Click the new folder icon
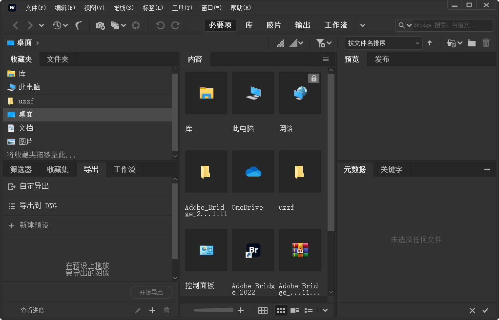The width and height of the screenshot is (499, 320). tap(471, 43)
